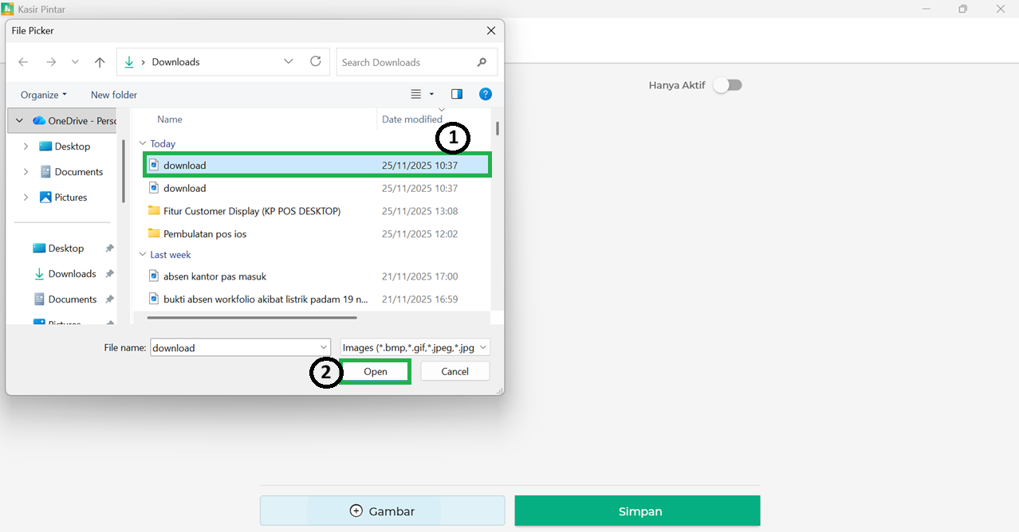1019x532 pixels.
Task: Click the Up directory arrow icon
Action: click(100, 62)
